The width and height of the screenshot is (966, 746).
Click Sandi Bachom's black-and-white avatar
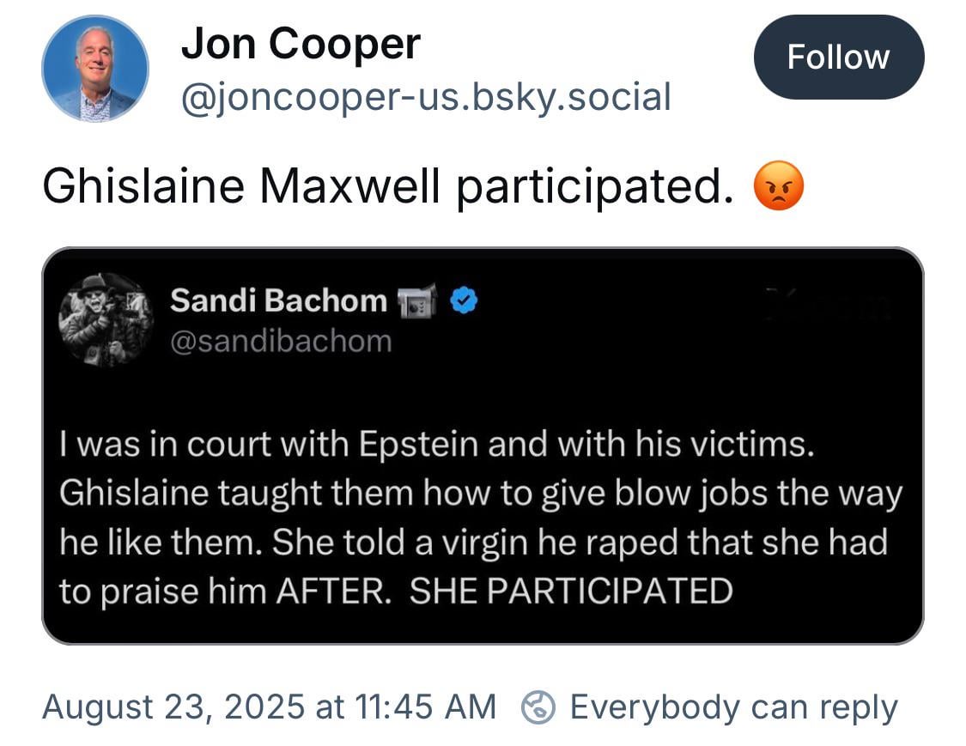(x=106, y=319)
